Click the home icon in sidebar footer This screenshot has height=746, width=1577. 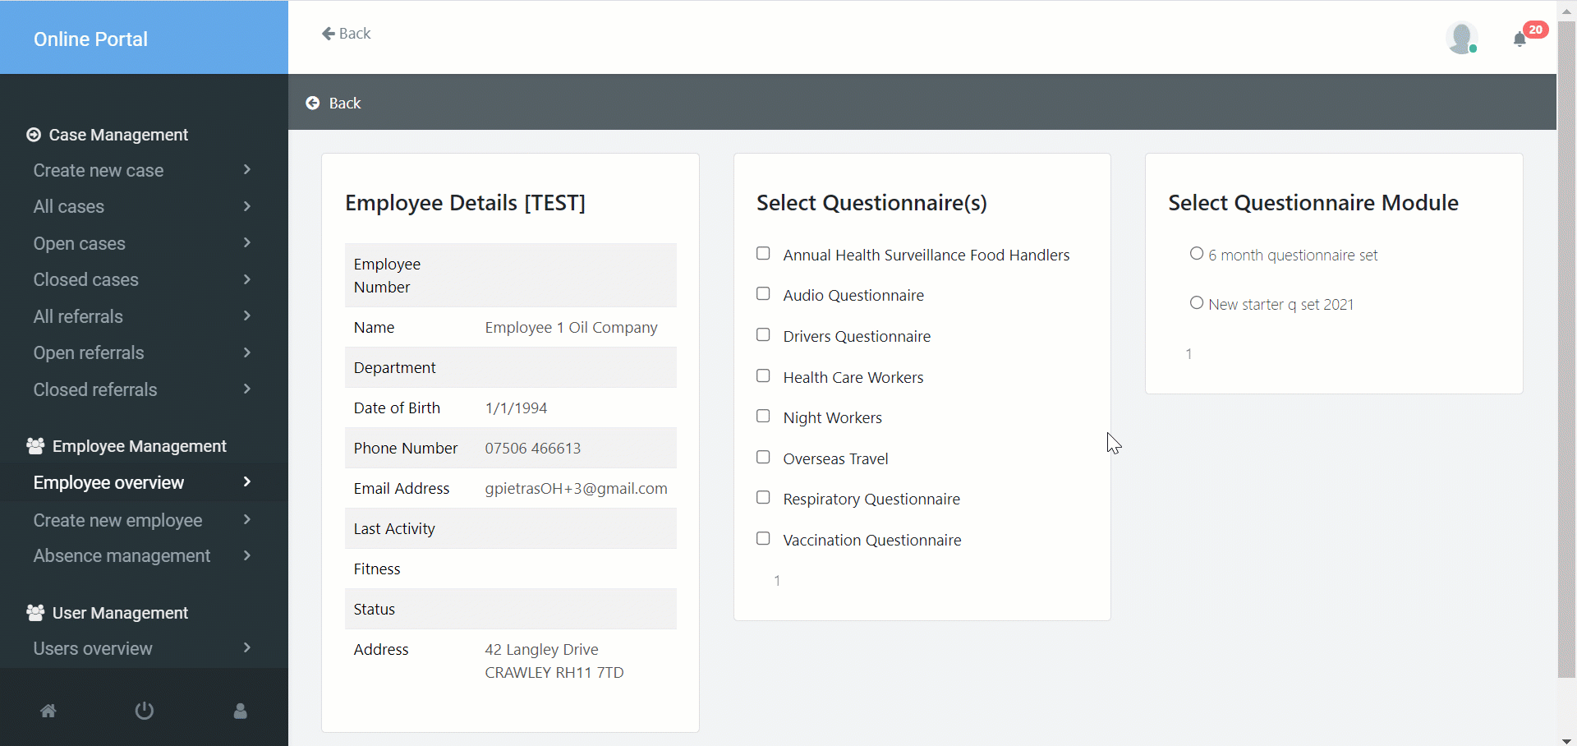[48, 711]
